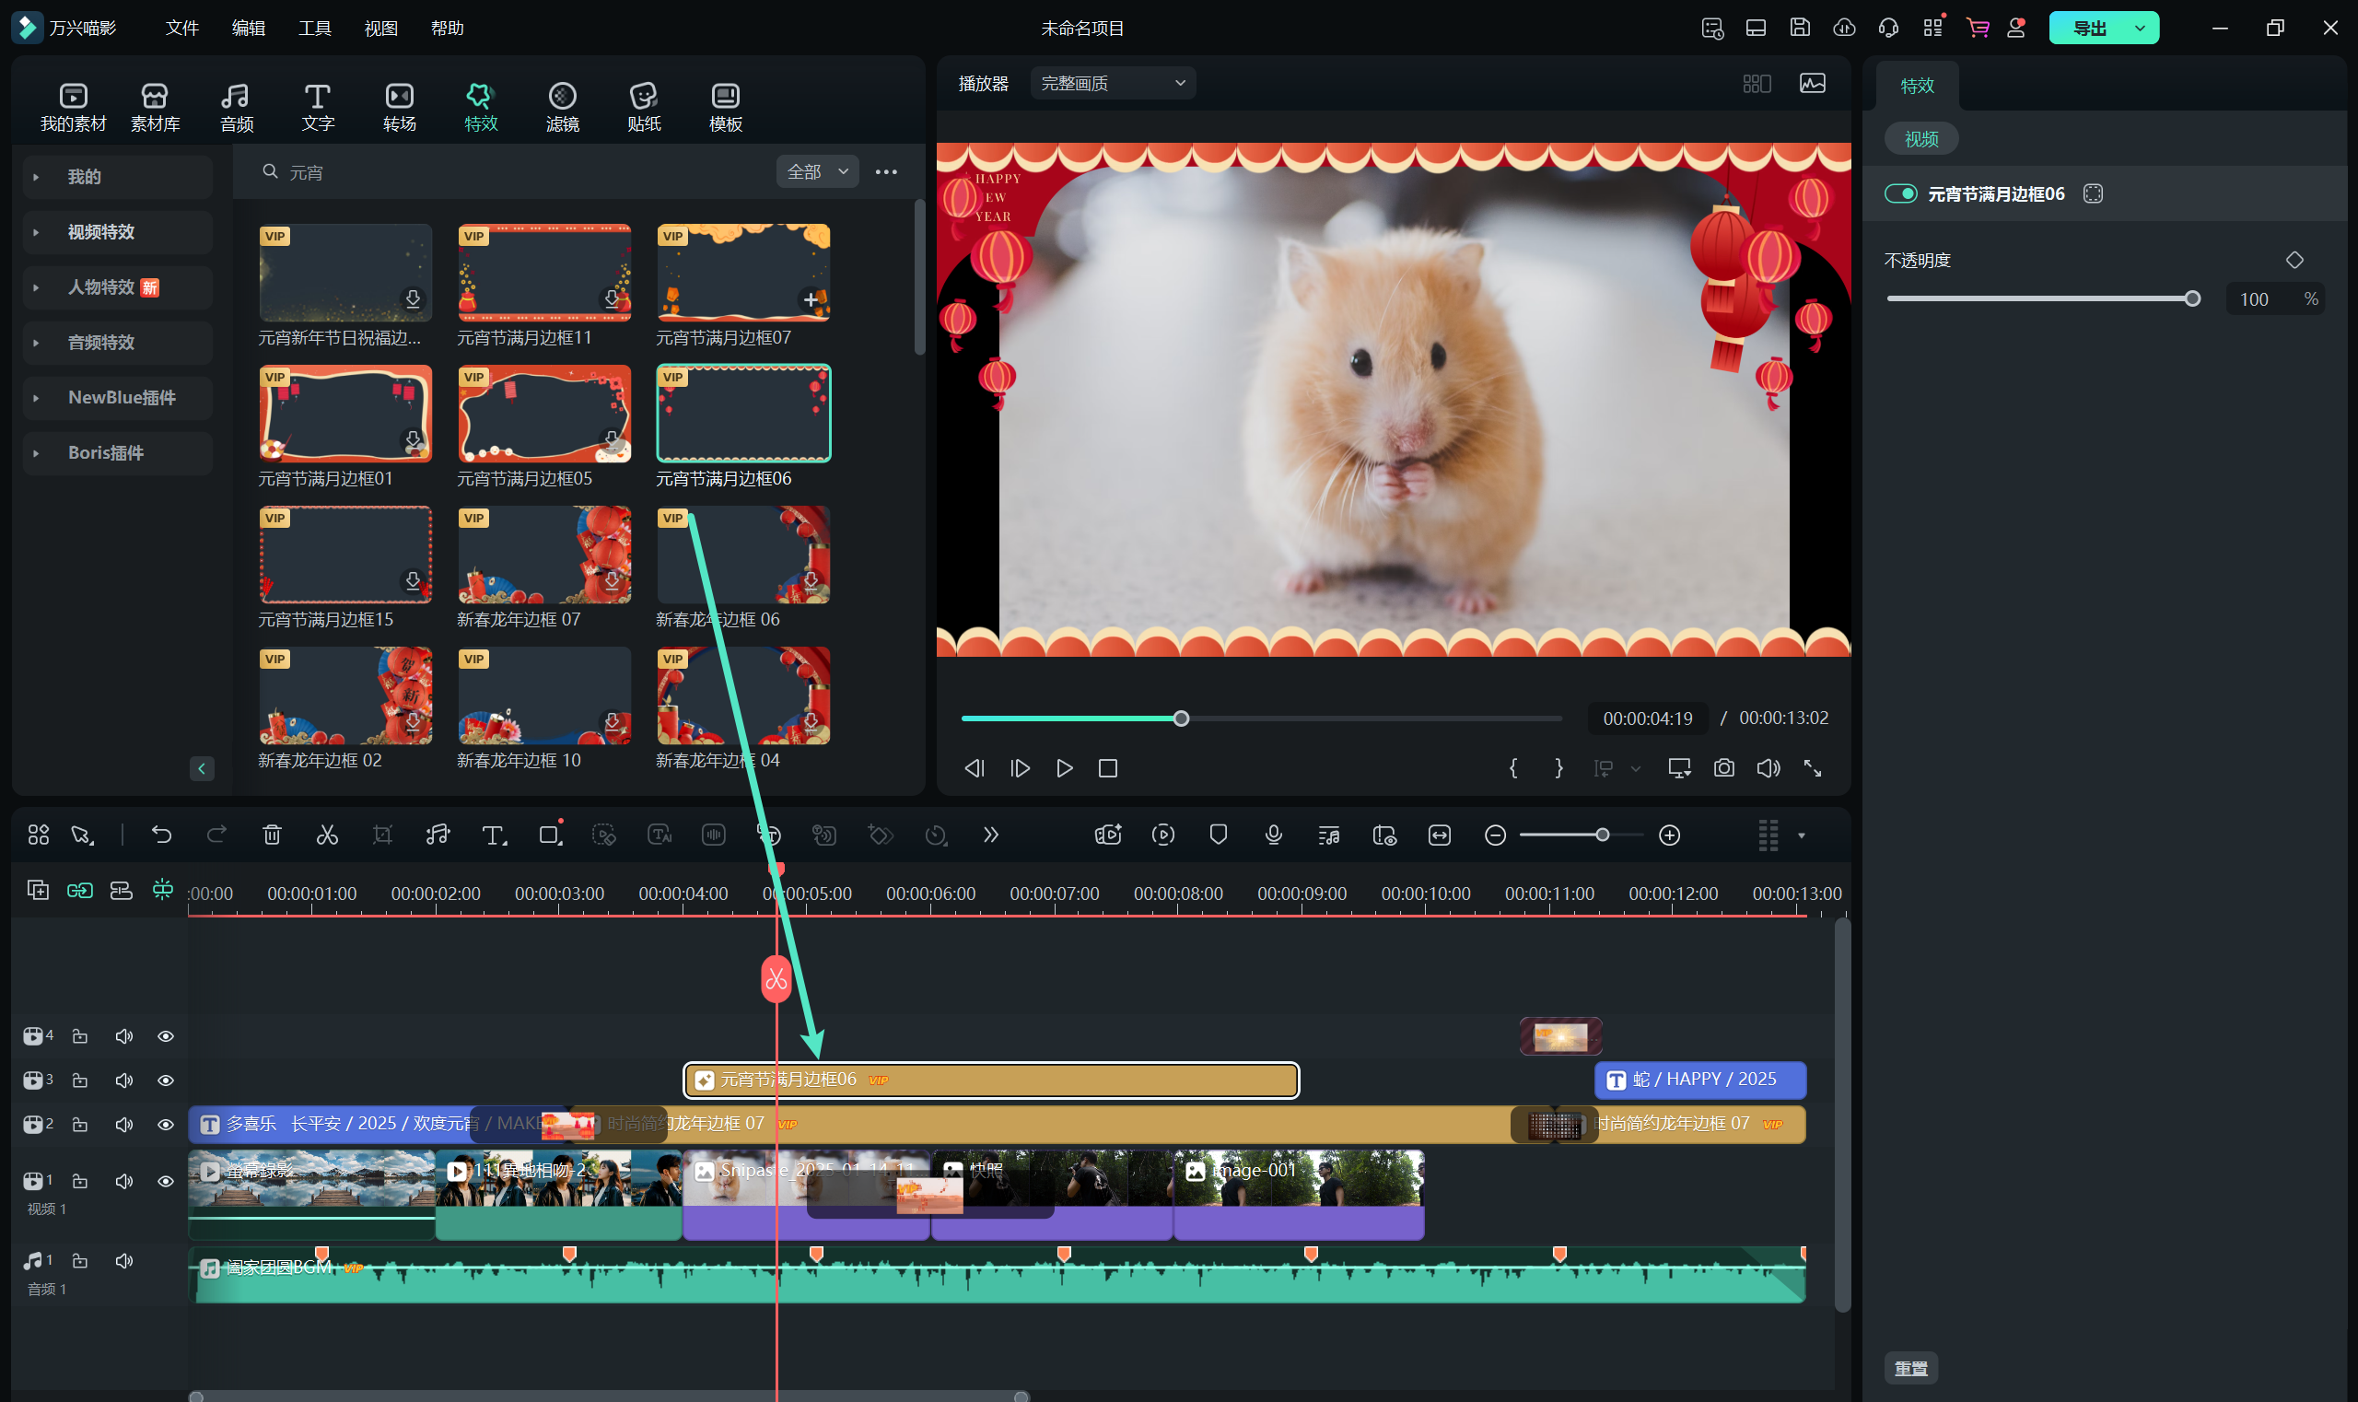The image size is (2358, 1402).
Task: Open the 全部 filter dropdown
Action: tap(817, 172)
